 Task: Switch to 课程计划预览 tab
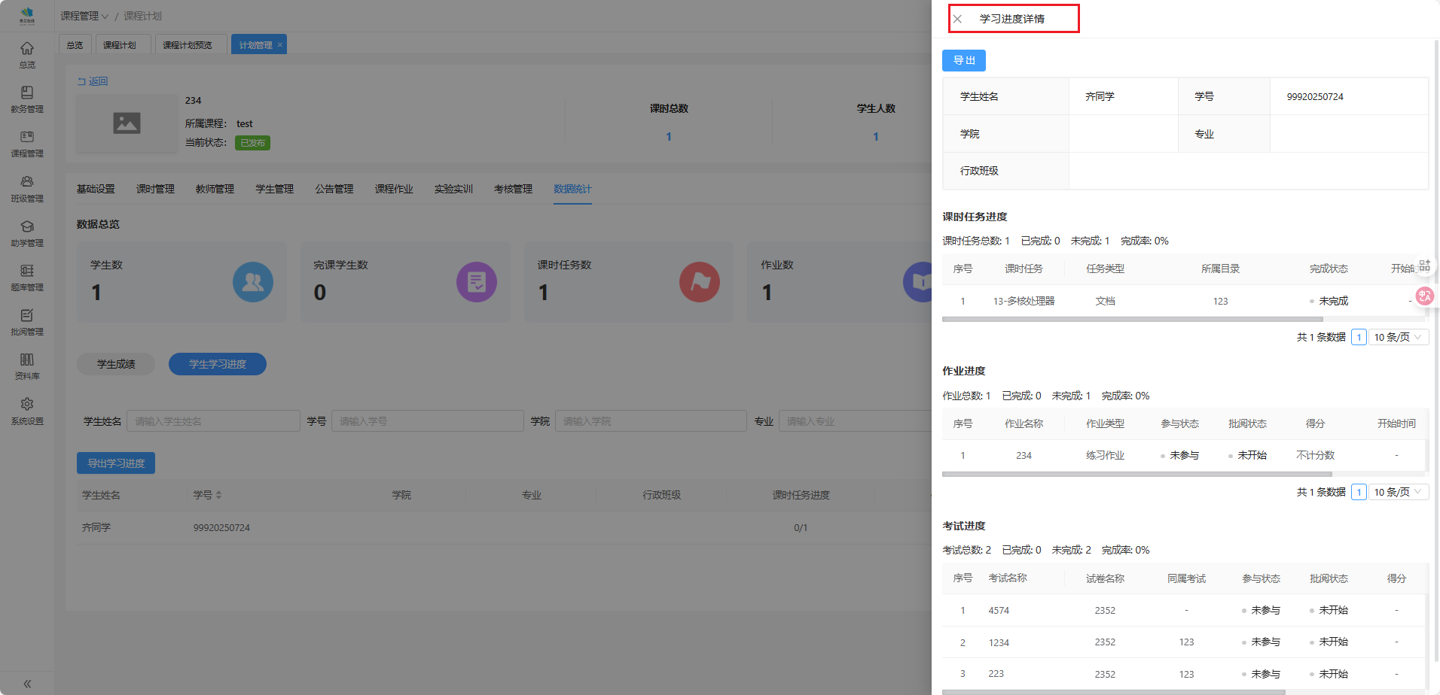188,45
